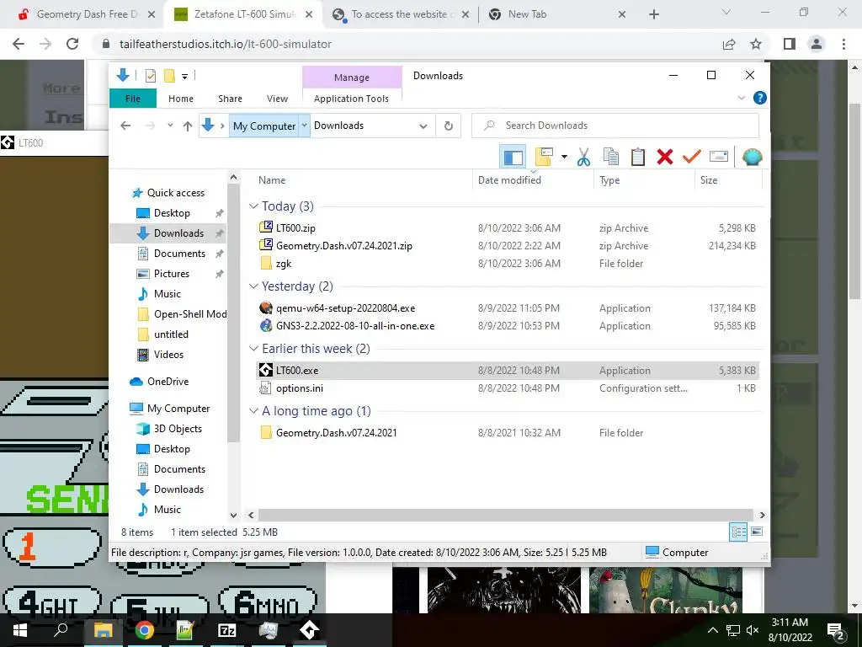Go back in Explorer with the back arrow
The image size is (862, 647).
click(125, 126)
